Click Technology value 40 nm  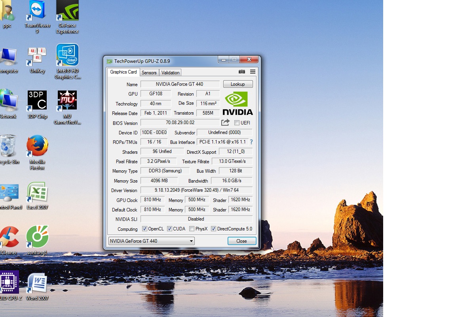156,104
